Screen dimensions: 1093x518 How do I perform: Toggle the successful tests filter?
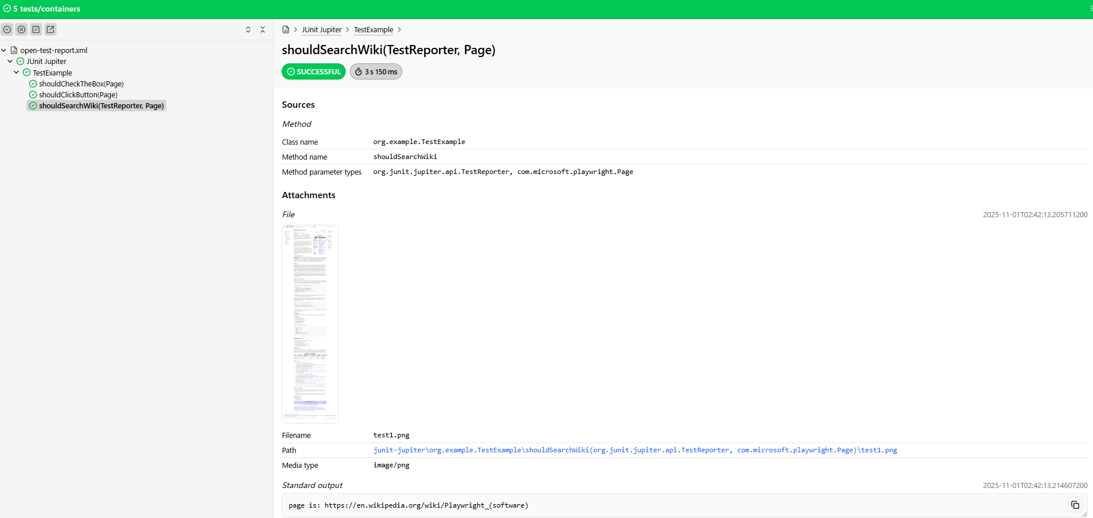(x=7, y=29)
